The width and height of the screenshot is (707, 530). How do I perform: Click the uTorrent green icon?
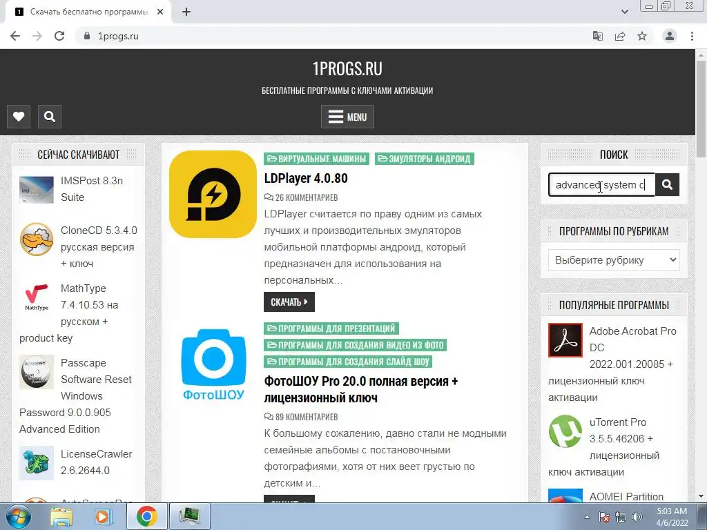click(565, 431)
